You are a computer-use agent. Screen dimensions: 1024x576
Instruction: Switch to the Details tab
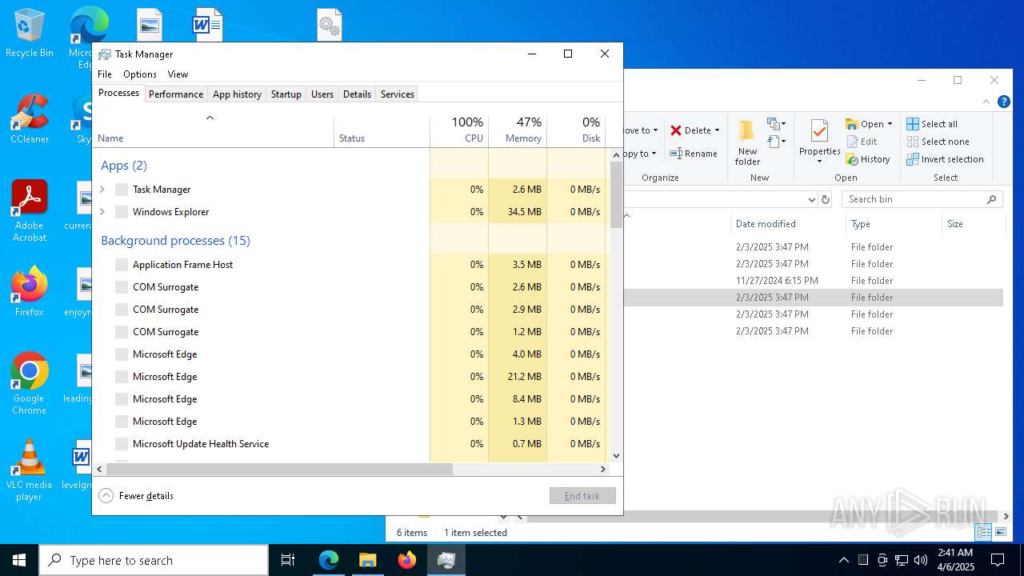tap(357, 94)
